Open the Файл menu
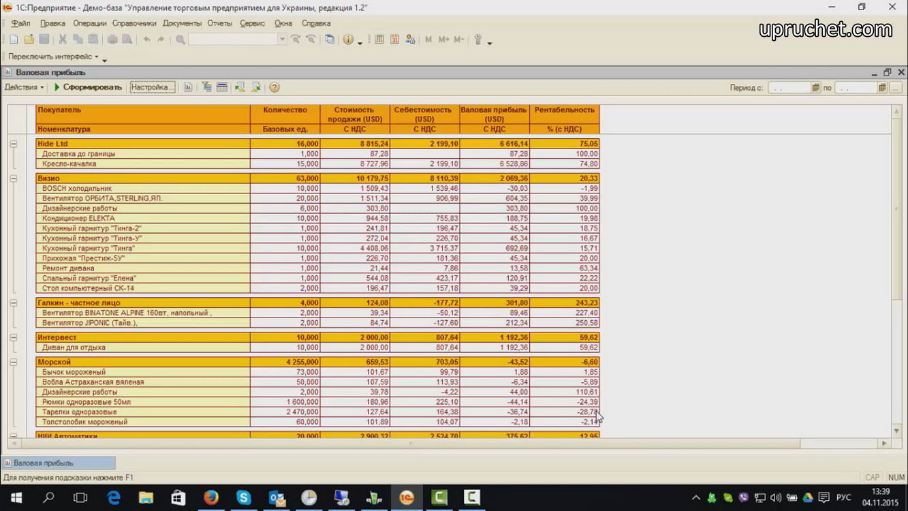Image resolution: width=908 pixels, height=511 pixels. click(x=20, y=23)
